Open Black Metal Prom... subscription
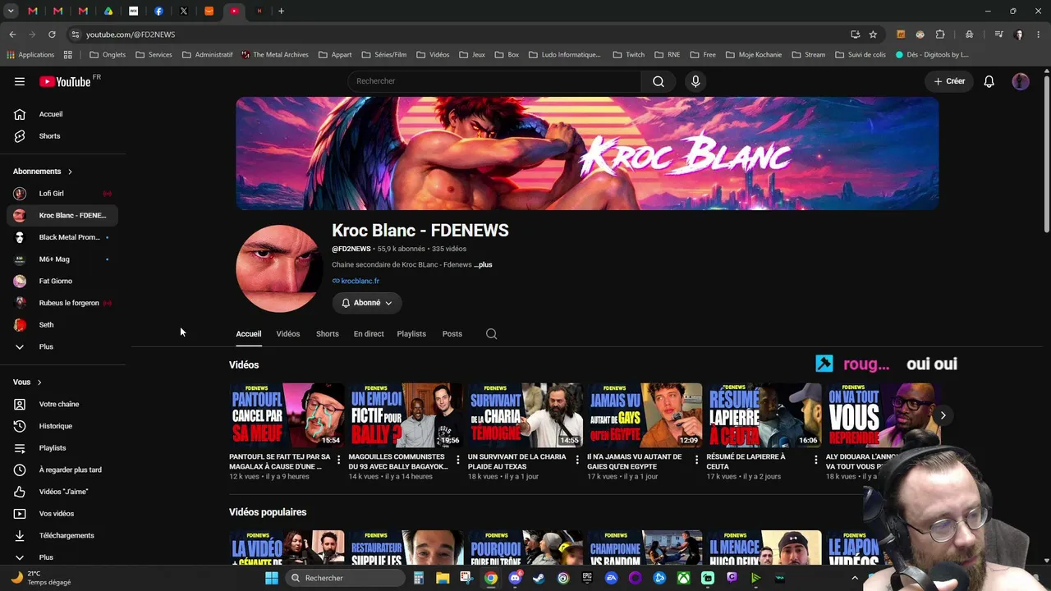The width and height of the screenshot is (1051, 591). [x=62, y=237]
